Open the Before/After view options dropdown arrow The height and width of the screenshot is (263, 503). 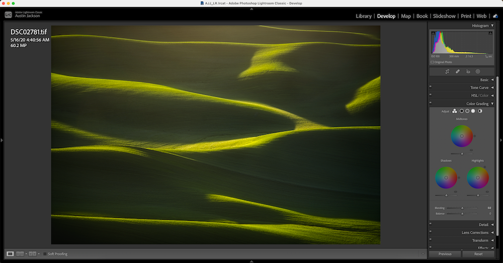coord(39,254)
